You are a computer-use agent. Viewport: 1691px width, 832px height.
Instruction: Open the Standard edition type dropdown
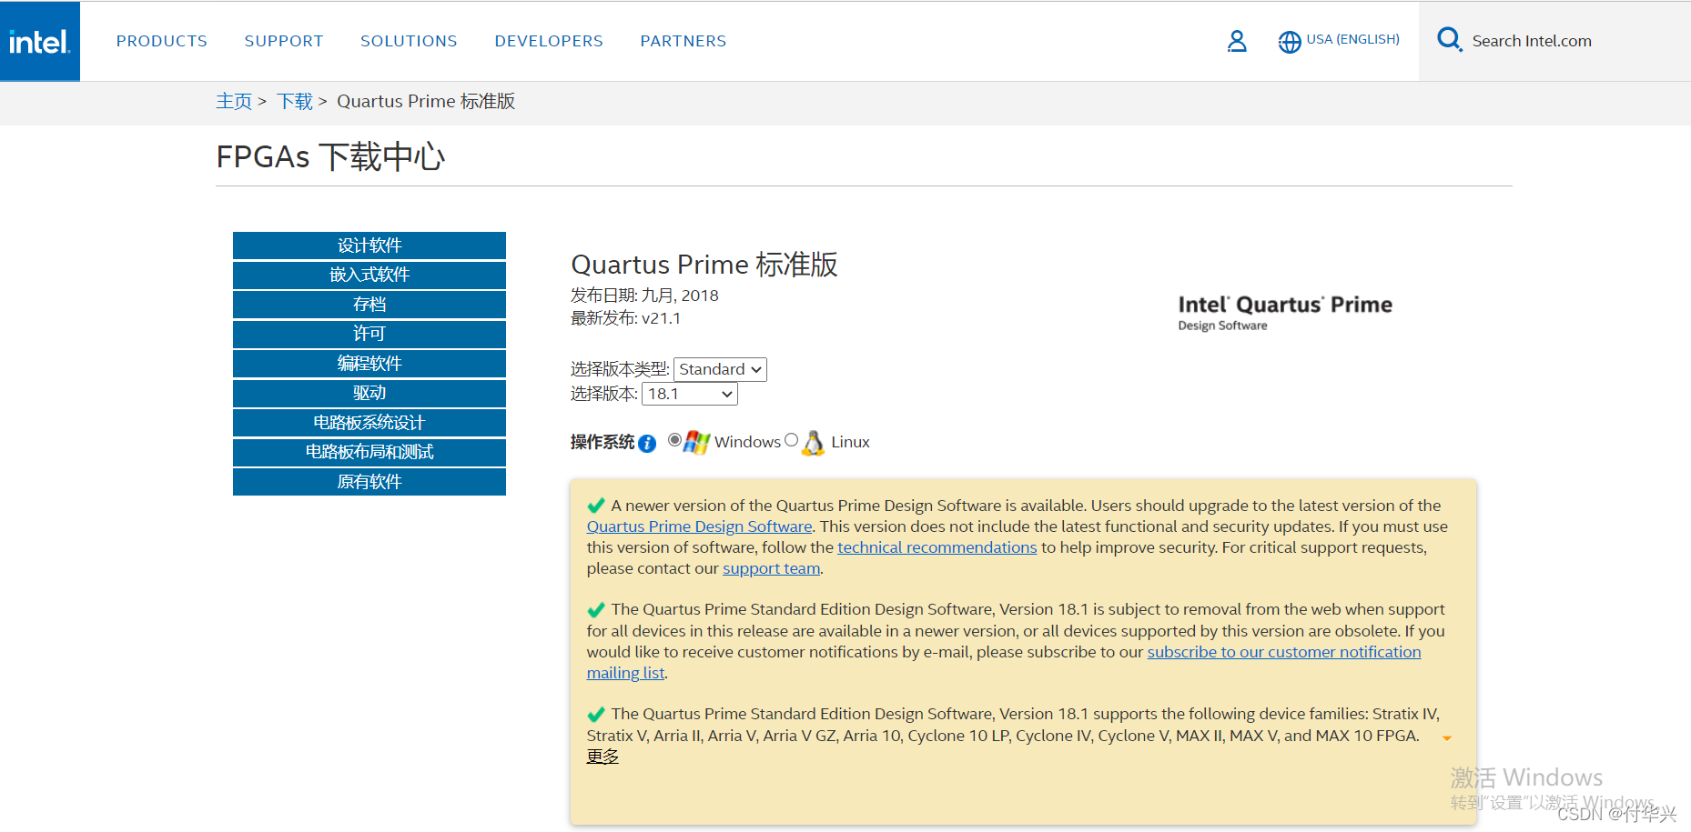click(x=720, y=369)
